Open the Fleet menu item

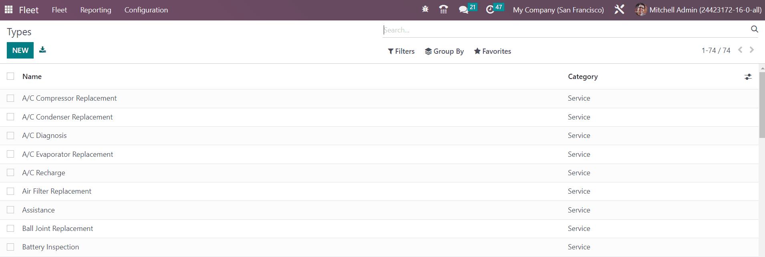59,10
